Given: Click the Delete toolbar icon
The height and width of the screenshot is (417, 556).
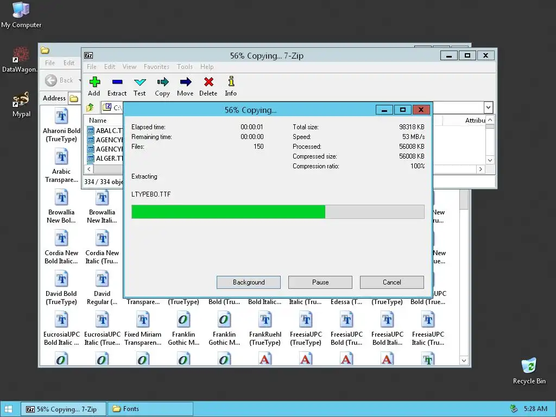Looking at the screenshot, I should (x=208, y=86).
